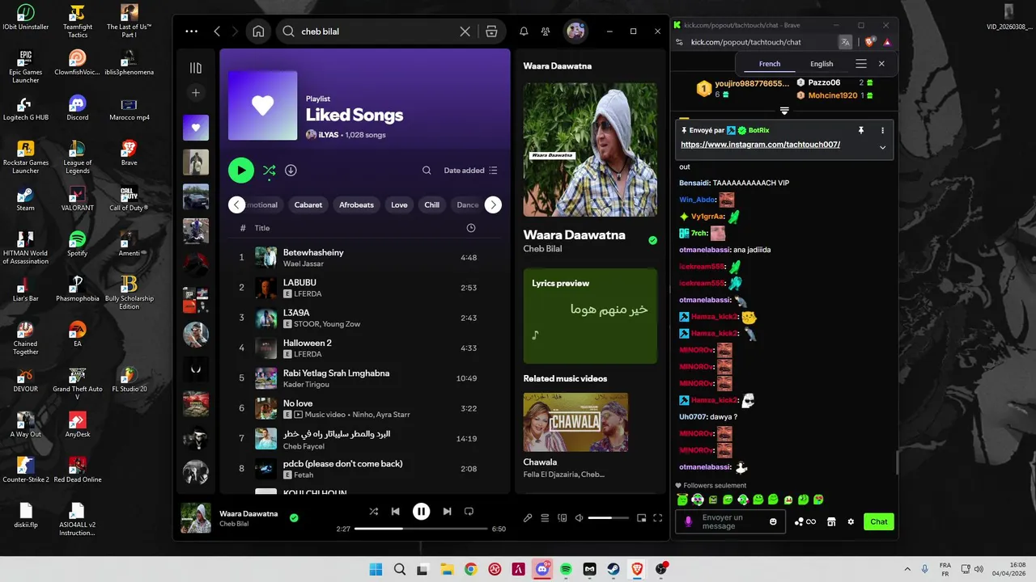Open lyrics microphone icon
Viewport: 1036px width, 582px height.
click(528, 518)
